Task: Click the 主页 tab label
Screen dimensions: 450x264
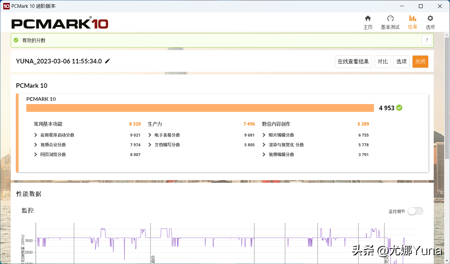Action: coord(368,27)
